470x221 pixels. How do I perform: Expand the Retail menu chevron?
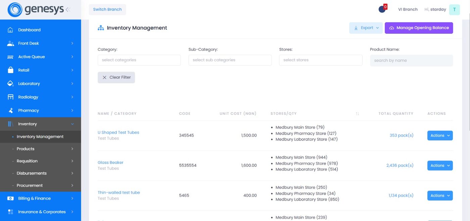point(72,70)
